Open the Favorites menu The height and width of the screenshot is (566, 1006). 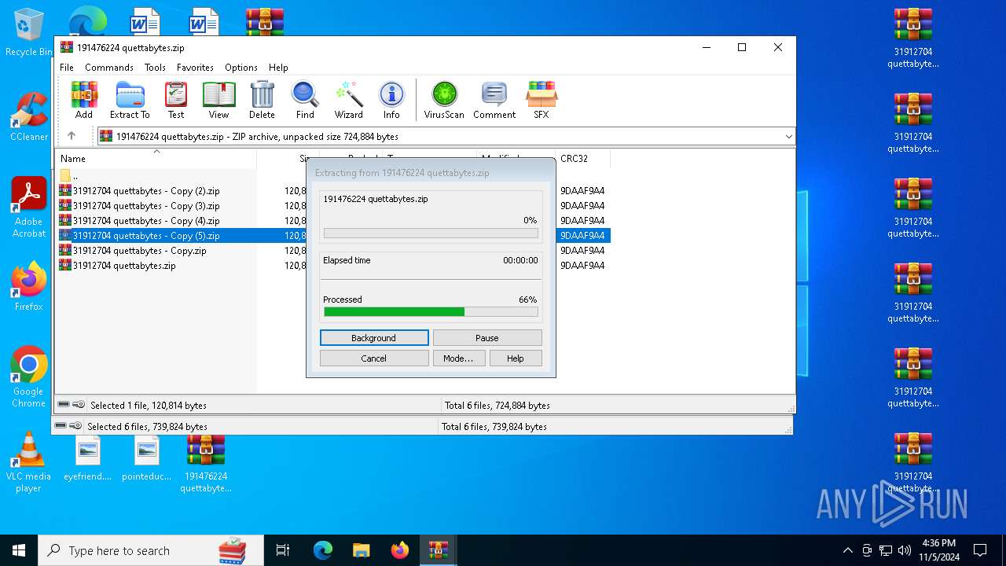(195, 68)
